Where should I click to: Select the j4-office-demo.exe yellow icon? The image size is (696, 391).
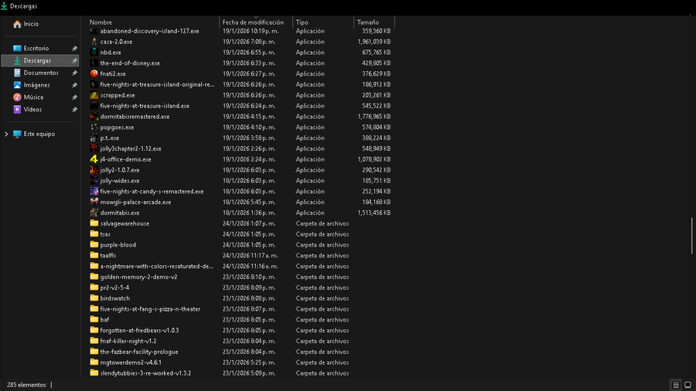[94, 159]
